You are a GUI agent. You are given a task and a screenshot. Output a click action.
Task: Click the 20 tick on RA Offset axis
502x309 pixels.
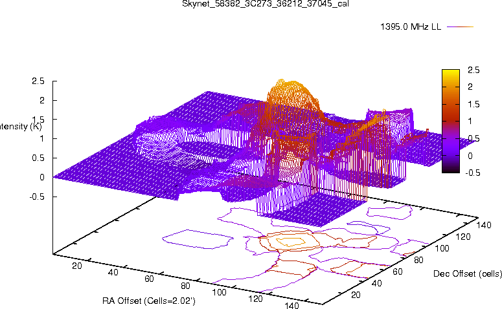(77, 266)
